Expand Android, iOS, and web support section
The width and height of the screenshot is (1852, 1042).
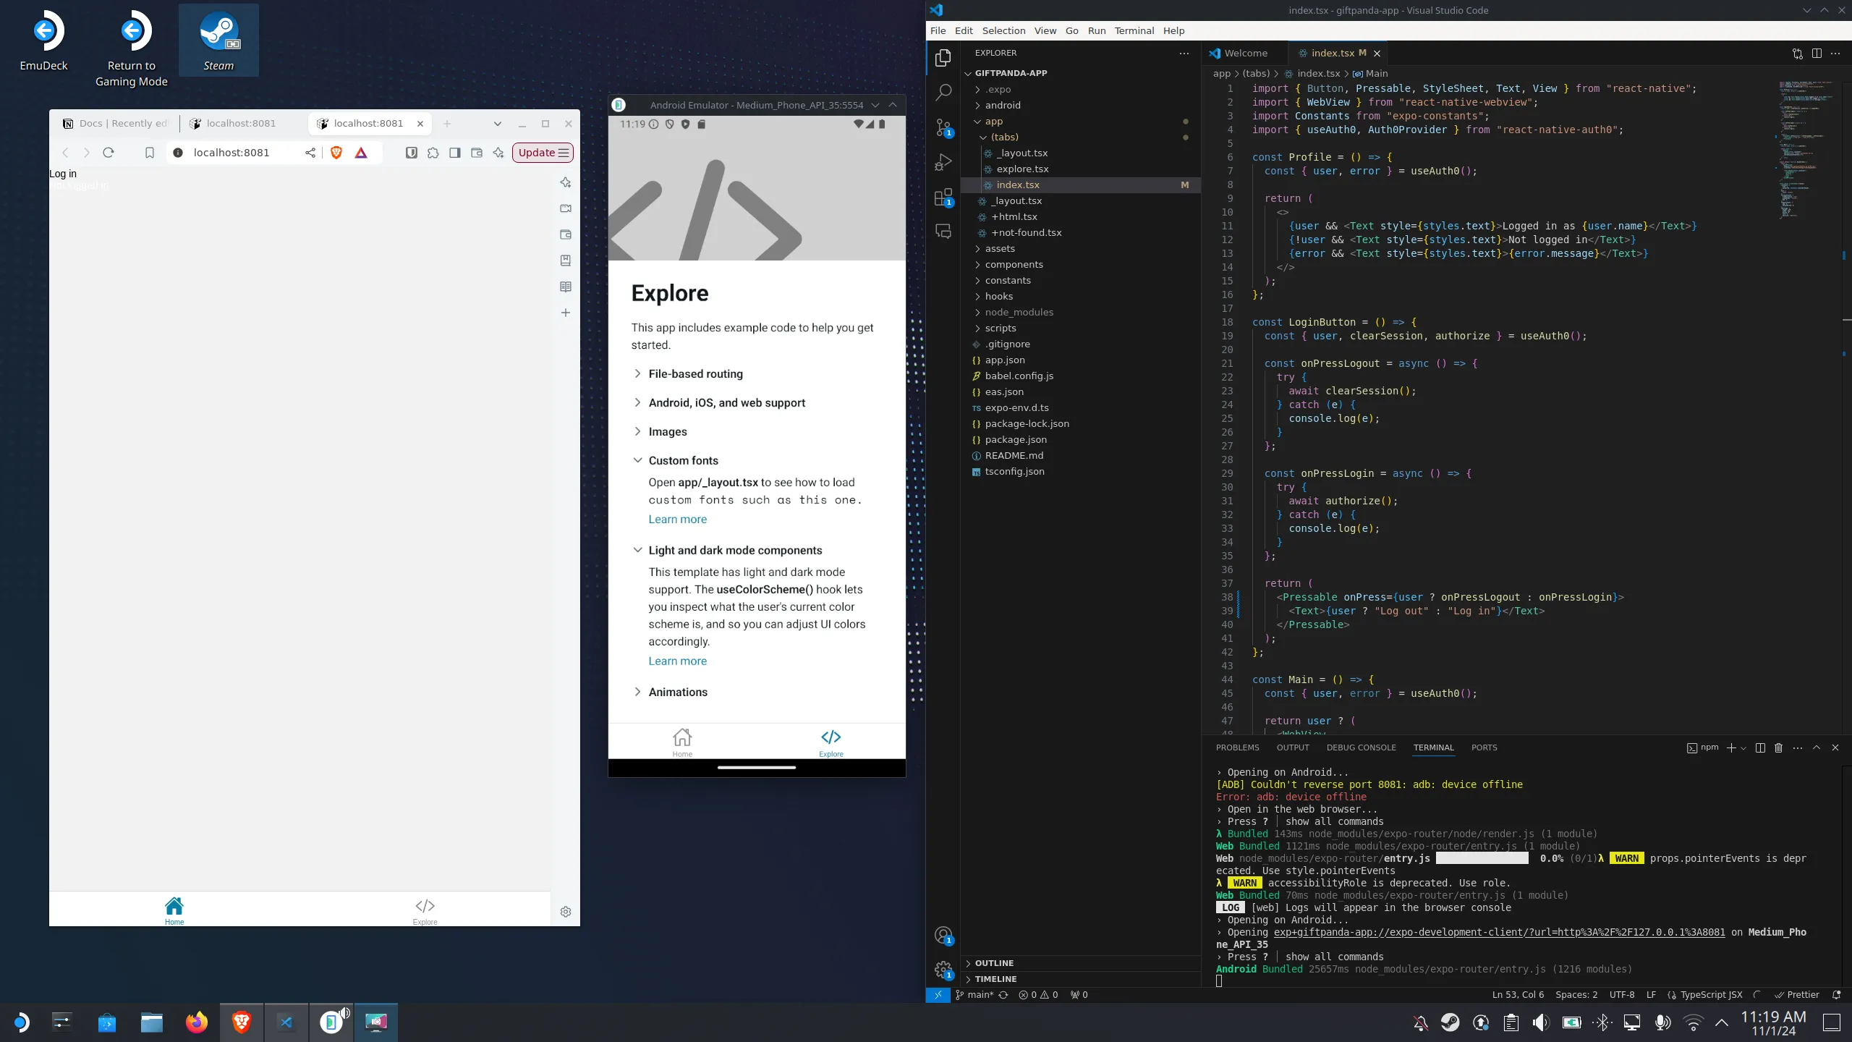pyautogui.click(x=719, y=402)
